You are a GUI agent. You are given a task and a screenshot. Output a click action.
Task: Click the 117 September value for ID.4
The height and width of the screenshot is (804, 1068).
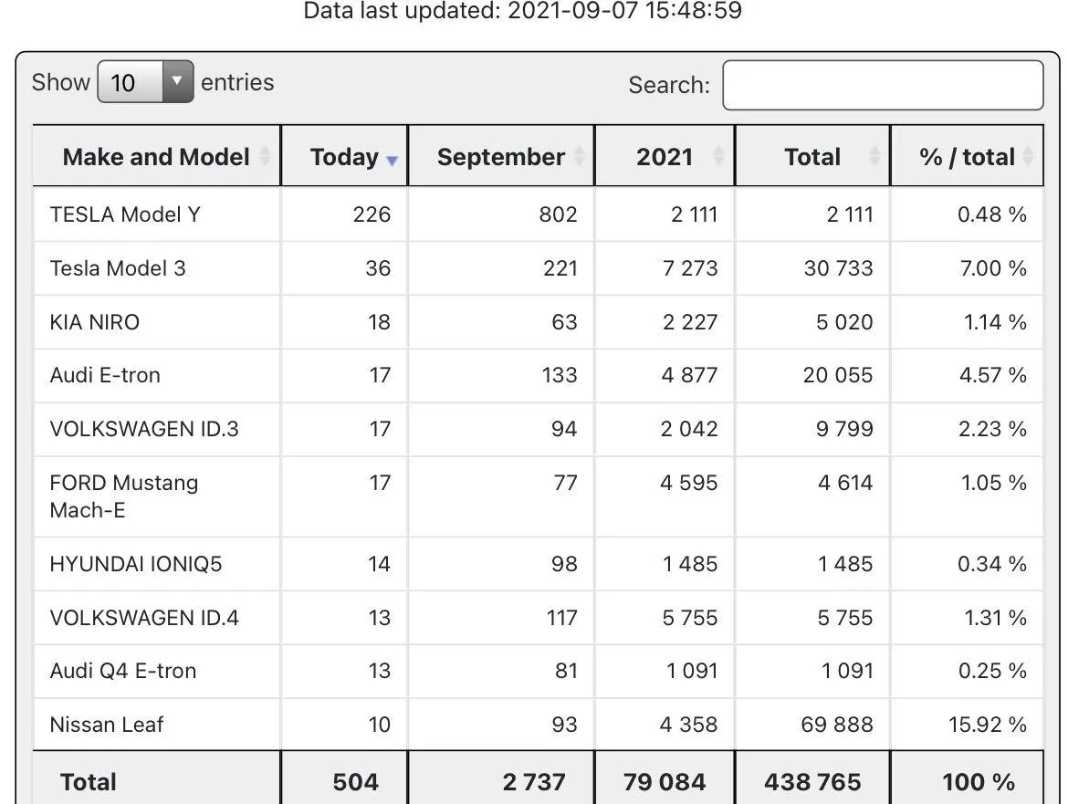(x=561, y=617)
